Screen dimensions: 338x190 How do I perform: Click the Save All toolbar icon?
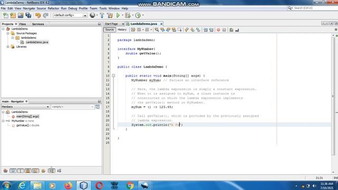coord(28,15)
